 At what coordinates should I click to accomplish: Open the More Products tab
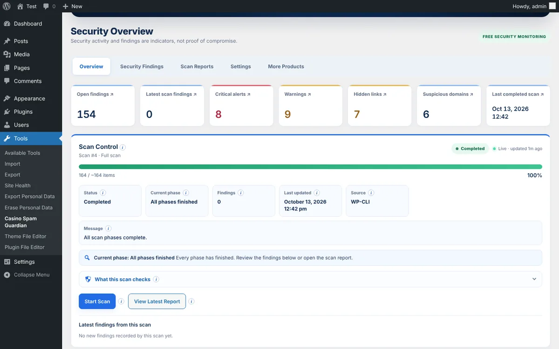pos(286,67)
